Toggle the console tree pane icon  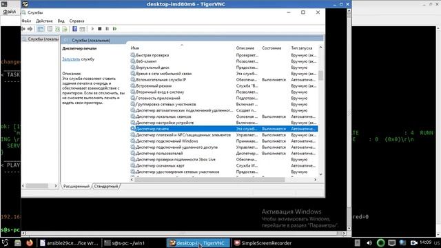pyautogui.click(x=41, y=29)
